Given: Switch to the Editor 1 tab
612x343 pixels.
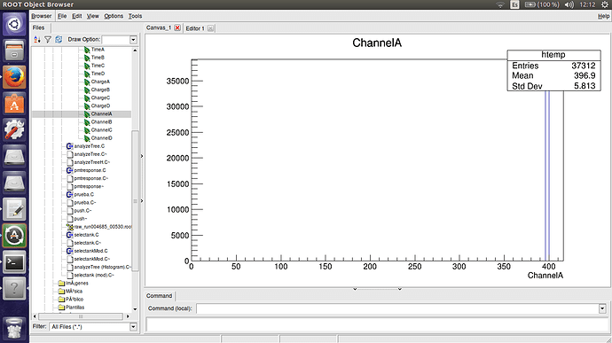Looking at the screenshot, I should click(195, 28).
